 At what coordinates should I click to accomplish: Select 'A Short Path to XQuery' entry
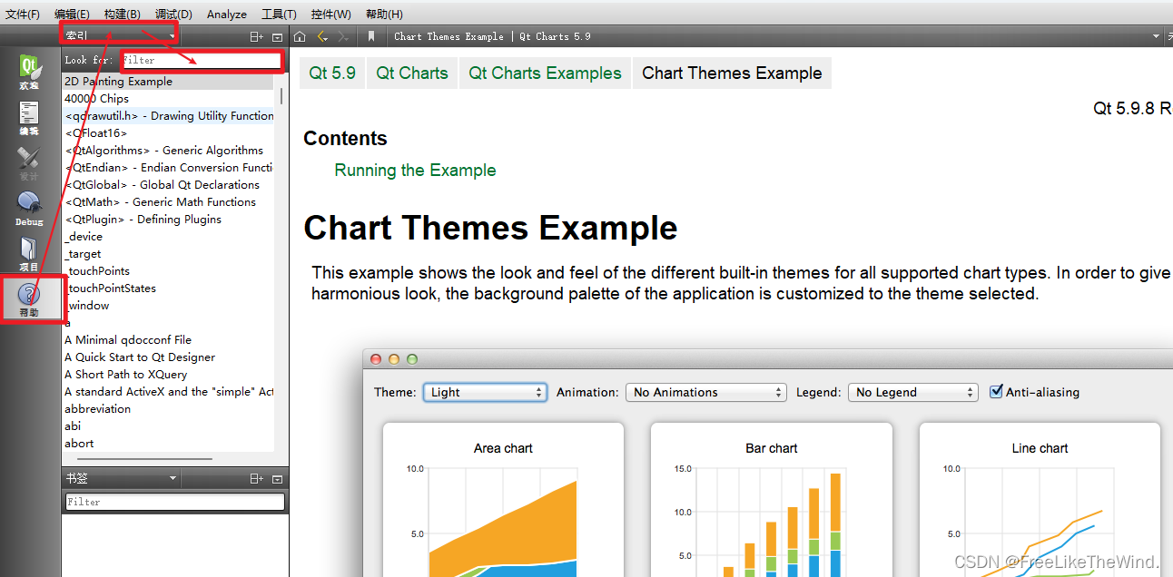(x=168, y=374)
